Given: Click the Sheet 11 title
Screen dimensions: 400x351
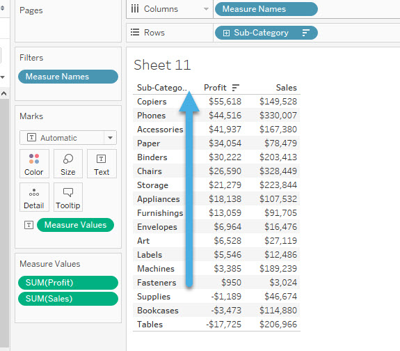Looking at the screenshot, I should 162,65.
